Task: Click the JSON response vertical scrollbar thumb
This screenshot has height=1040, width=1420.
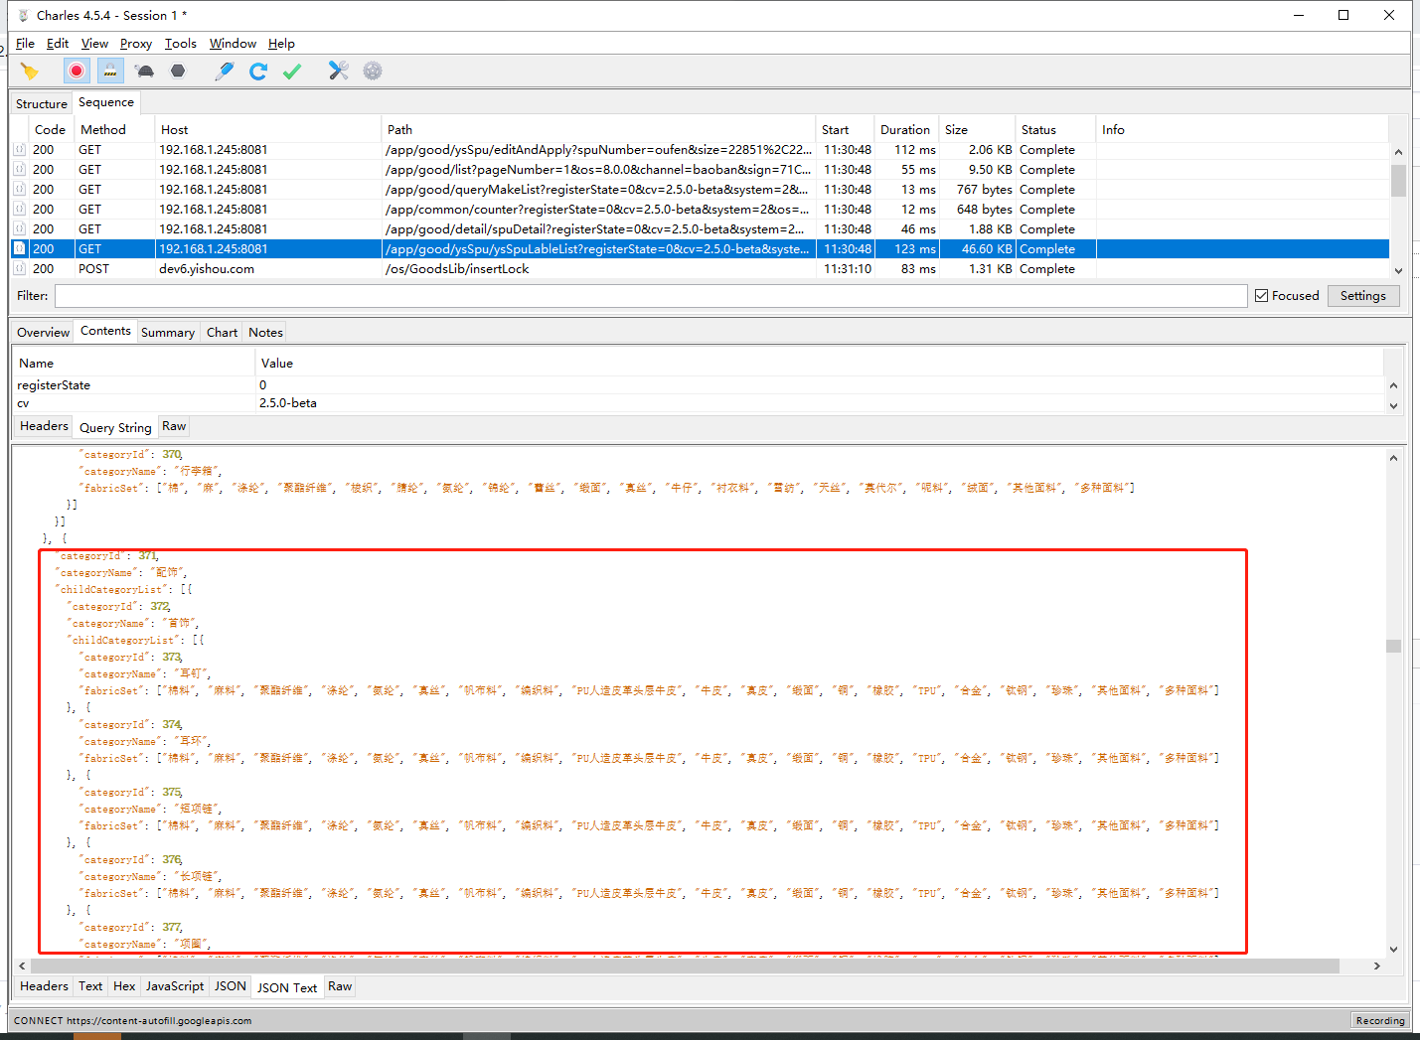Action: click(1393, 646)
